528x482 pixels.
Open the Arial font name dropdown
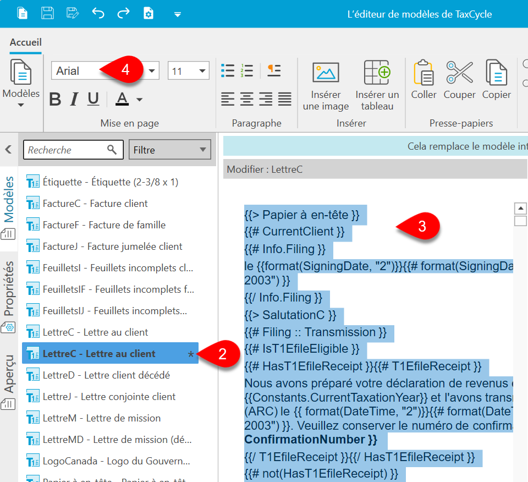point(152,71)
